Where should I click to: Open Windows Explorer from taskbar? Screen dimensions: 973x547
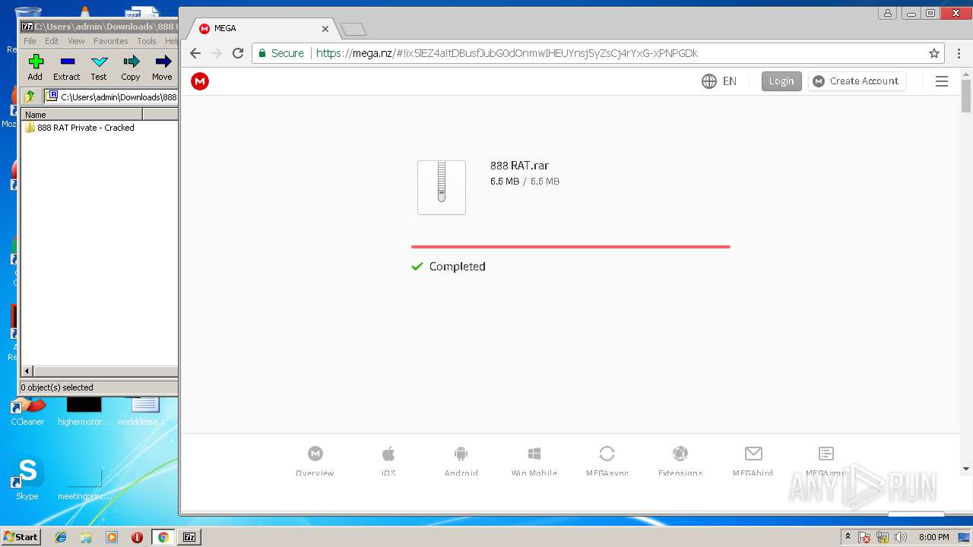click(x=86, y=537)
